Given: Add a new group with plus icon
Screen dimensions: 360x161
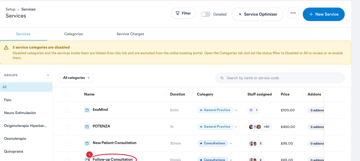Looking at the screenshot, I should [48, 75].
